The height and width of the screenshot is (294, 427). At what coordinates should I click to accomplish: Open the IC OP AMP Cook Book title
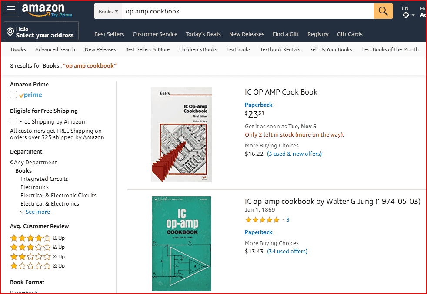(x=281, y=92)
